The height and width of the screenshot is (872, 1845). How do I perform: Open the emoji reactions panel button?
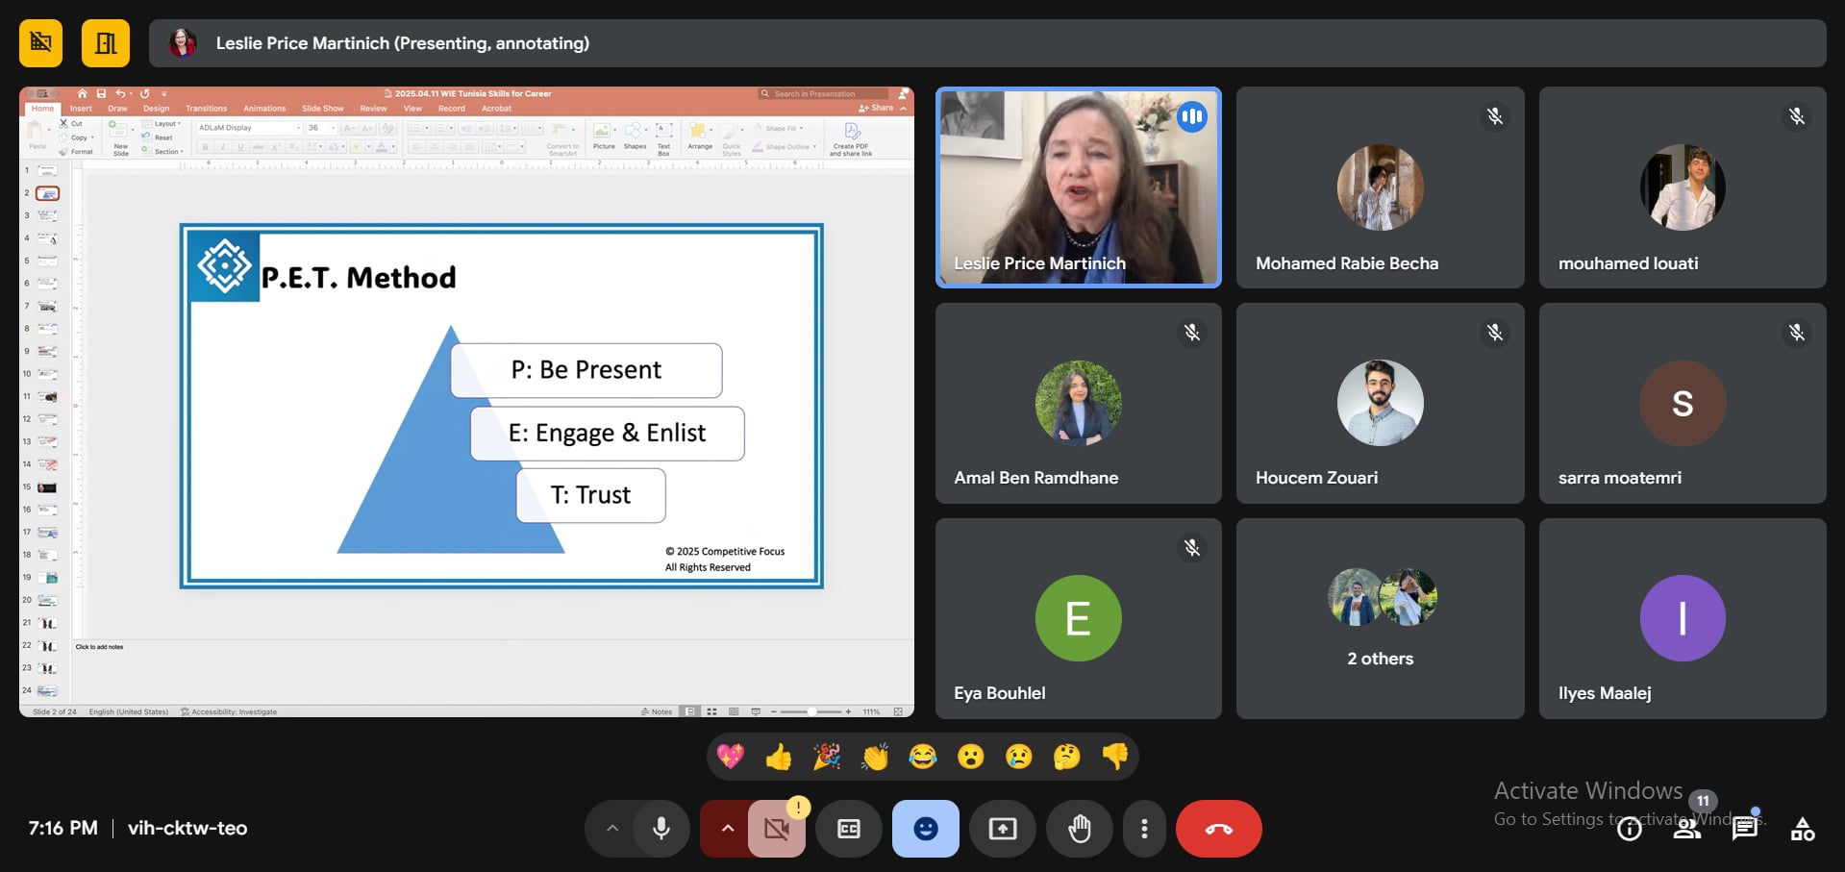click(925, 829)
